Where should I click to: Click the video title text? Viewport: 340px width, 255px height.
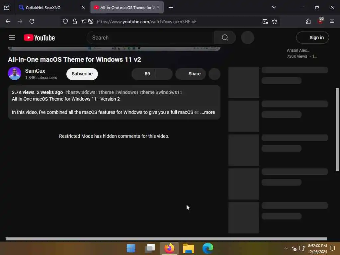74,59
